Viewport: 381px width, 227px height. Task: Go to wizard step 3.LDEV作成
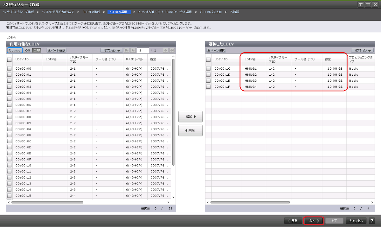(x=91, y=12)
